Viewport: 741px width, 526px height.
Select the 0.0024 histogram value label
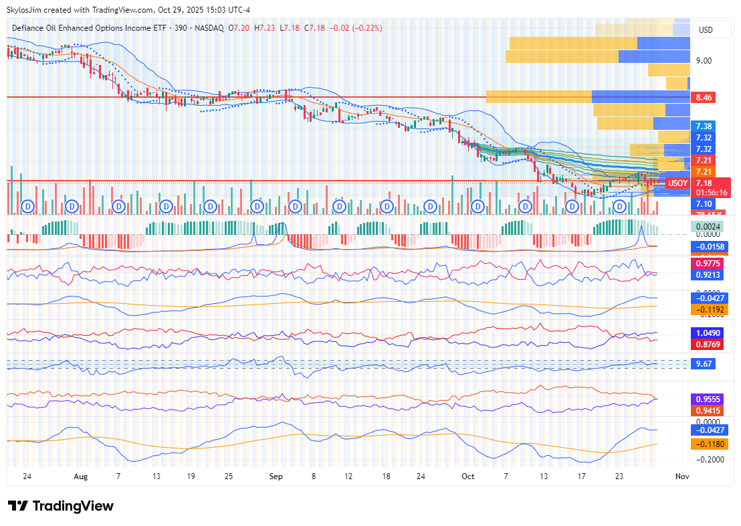click(x=708, y=227)
